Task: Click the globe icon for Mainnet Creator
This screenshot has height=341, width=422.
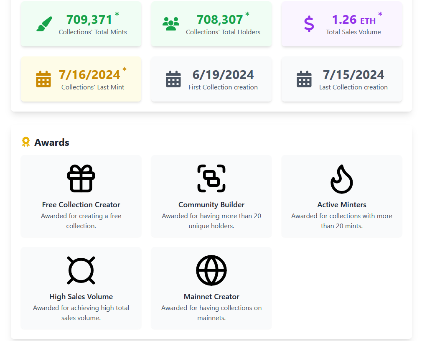Action: point(211,270)
